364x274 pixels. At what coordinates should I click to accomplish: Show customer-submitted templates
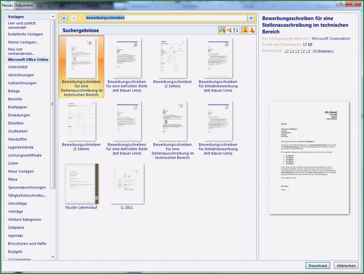click(x=245, y=30)
